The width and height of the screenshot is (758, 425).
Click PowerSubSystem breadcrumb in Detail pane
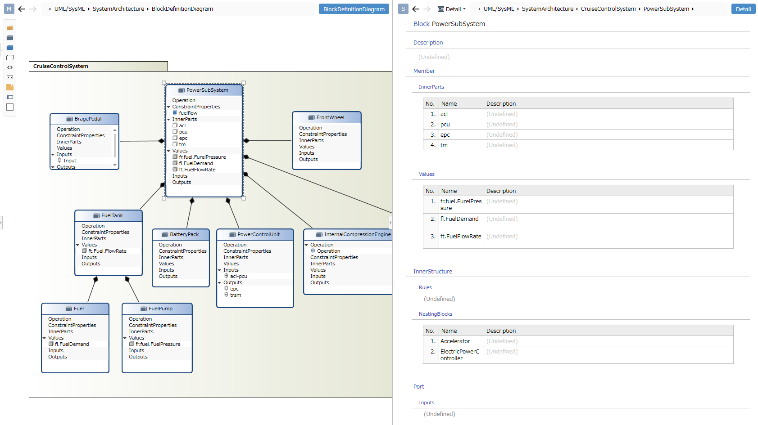(666, 9)
